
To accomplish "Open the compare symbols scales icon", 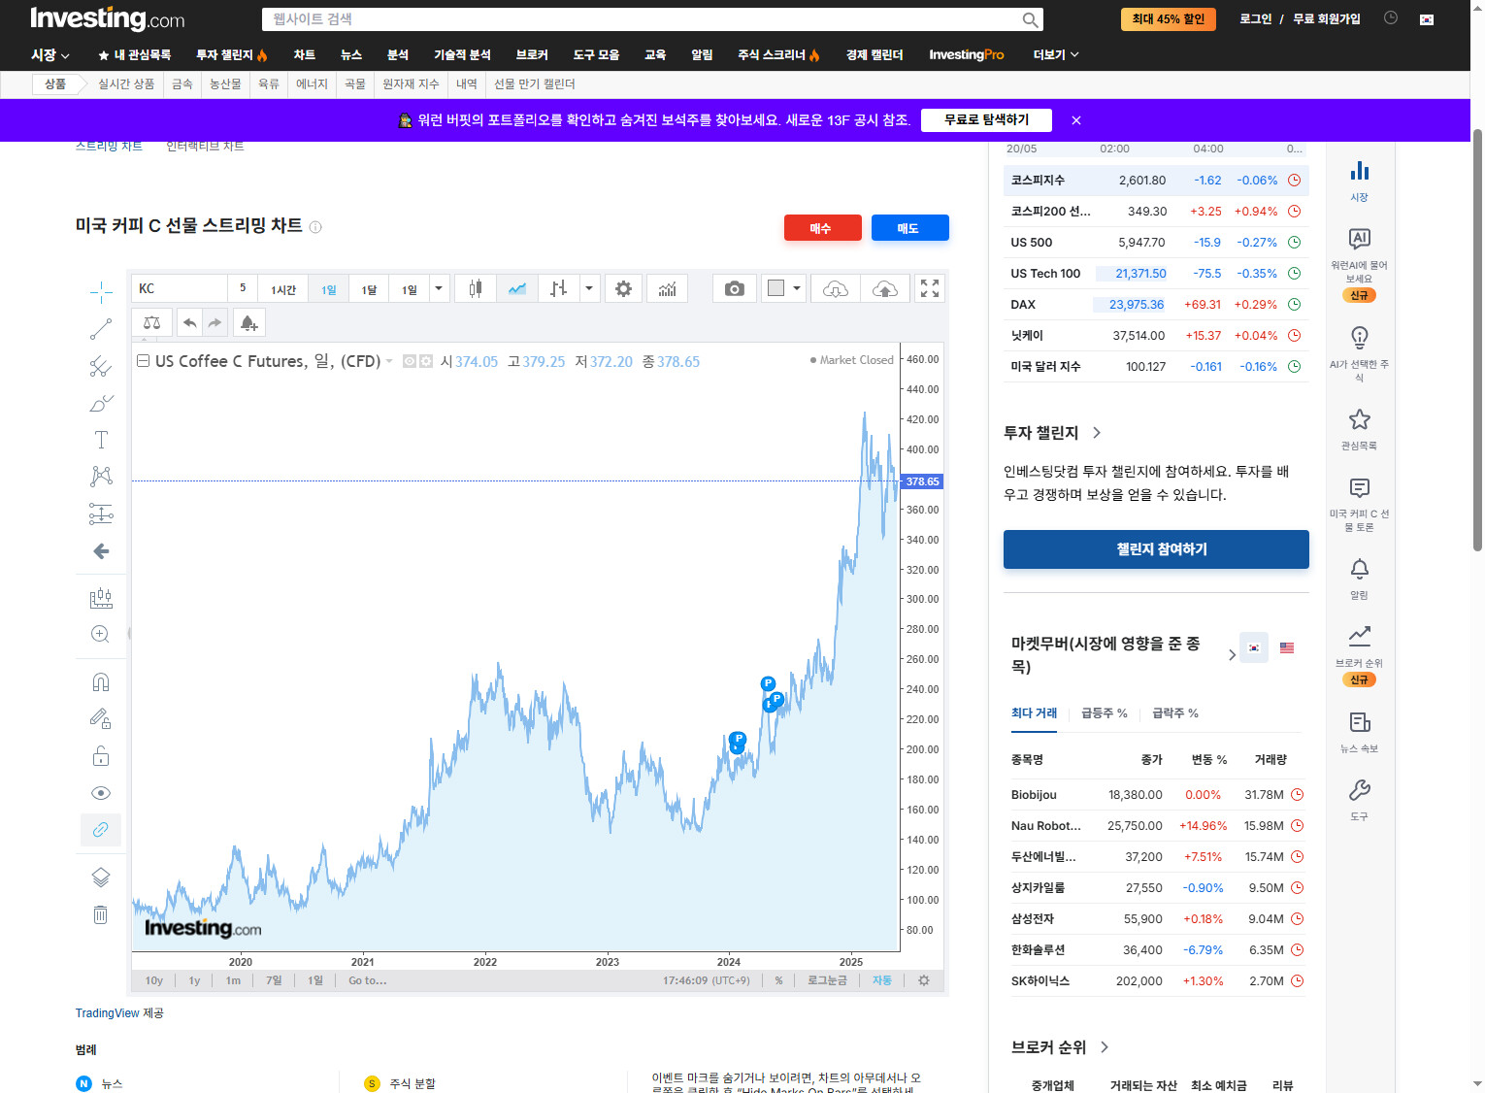I will [x=152, y=323].
